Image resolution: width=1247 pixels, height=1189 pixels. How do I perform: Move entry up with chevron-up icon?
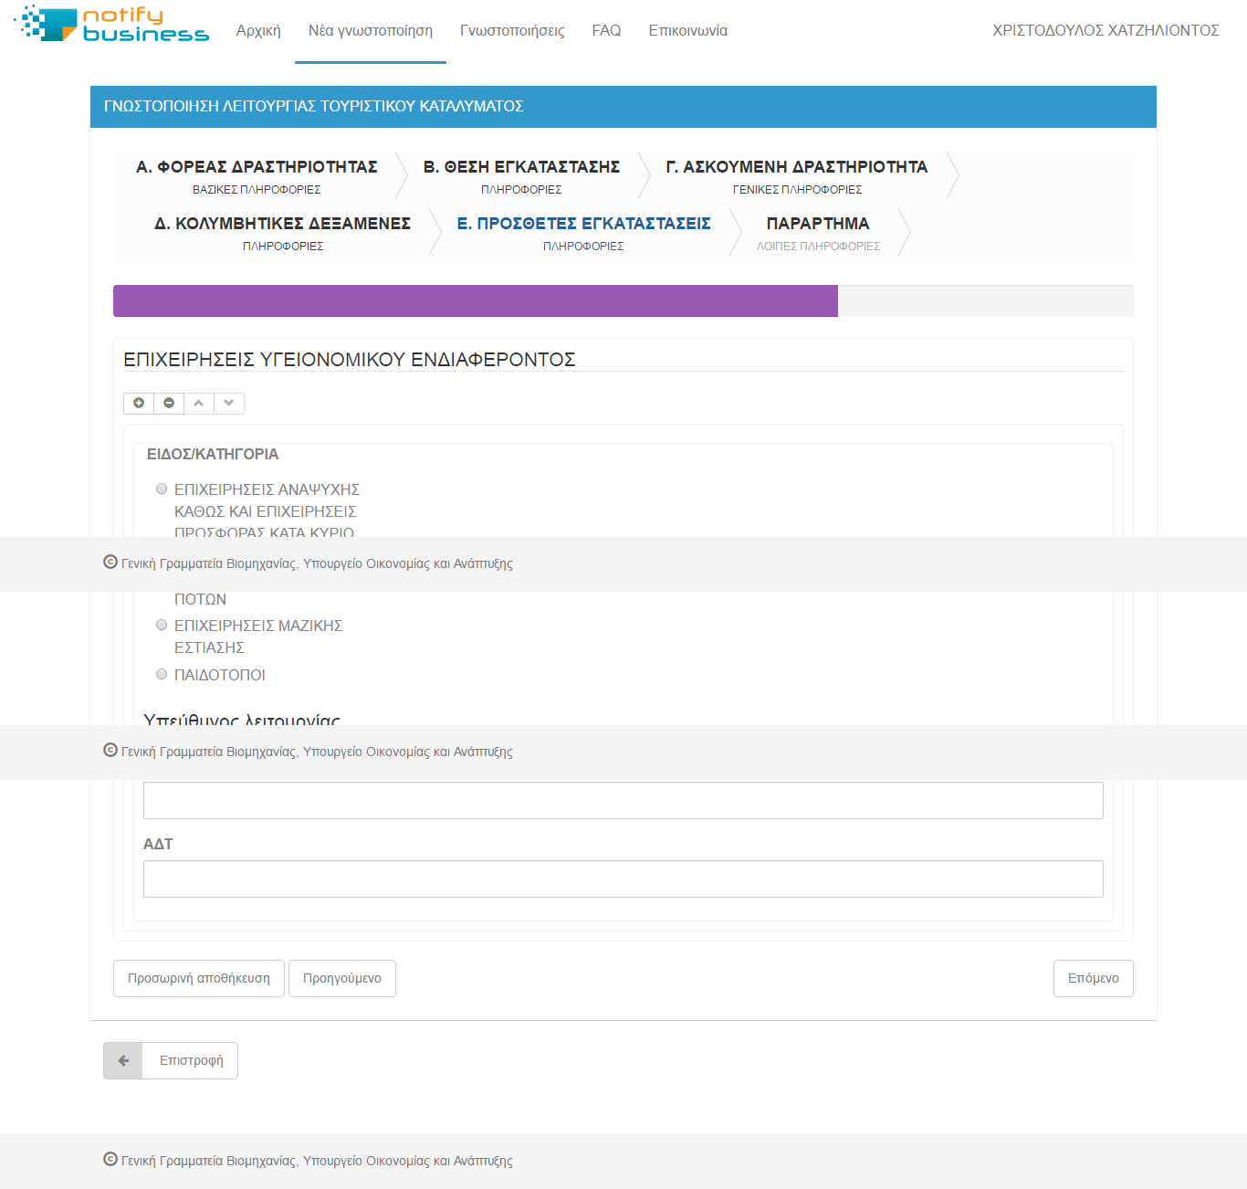(199, 403)
